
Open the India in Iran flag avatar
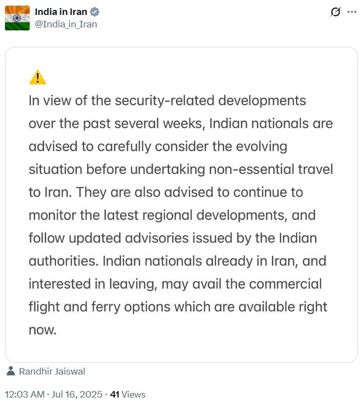(17, 18)
